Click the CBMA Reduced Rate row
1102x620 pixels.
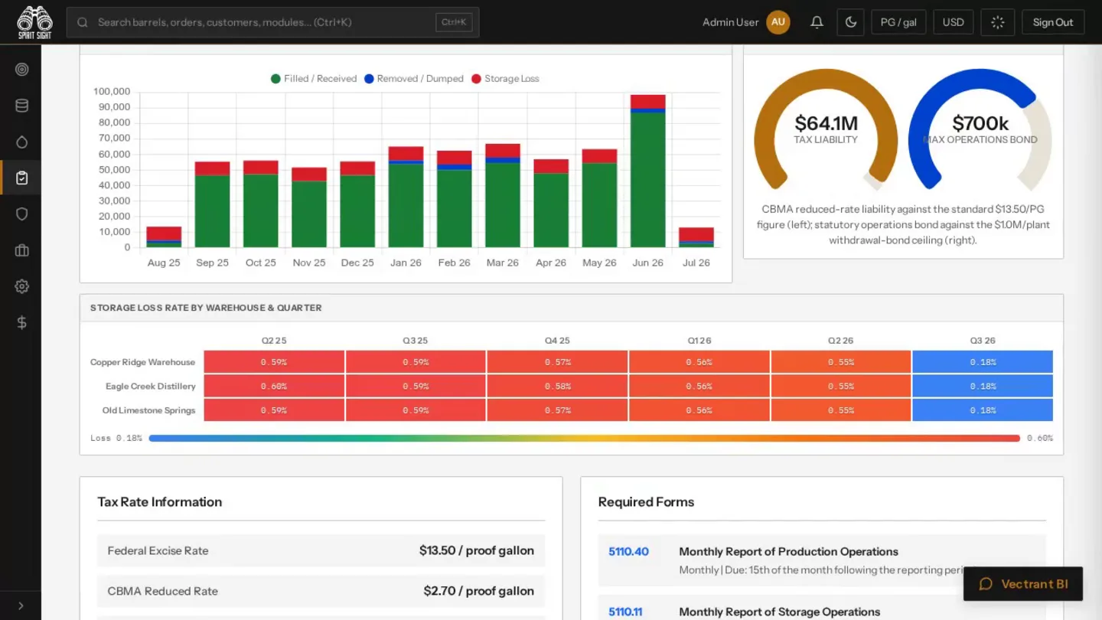321,591
